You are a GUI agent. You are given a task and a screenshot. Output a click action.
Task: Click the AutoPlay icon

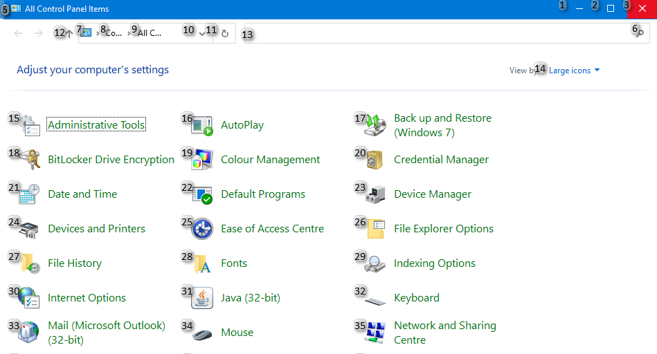coord(202,125)
